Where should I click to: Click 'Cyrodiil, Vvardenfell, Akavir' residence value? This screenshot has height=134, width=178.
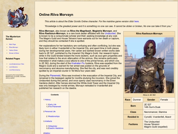coord(158,117)
